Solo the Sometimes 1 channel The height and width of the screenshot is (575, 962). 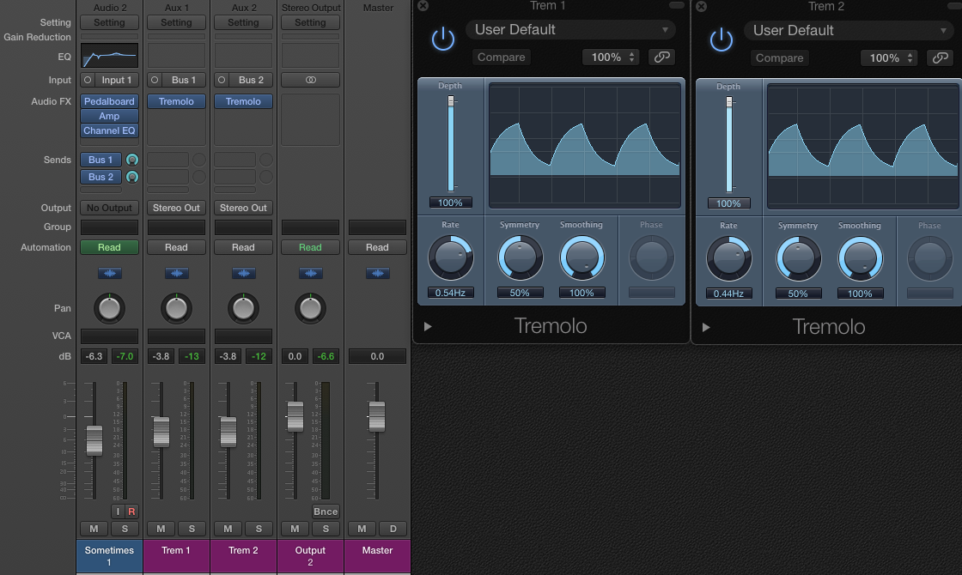click(125, 529)
